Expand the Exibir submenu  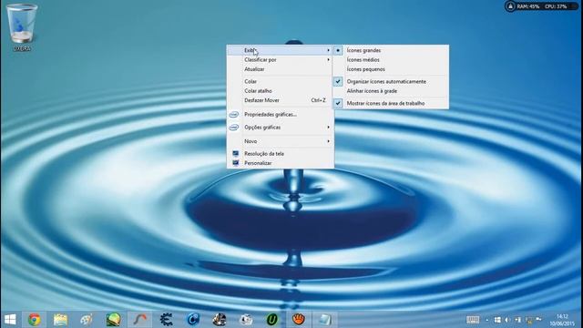click(280, 50)
